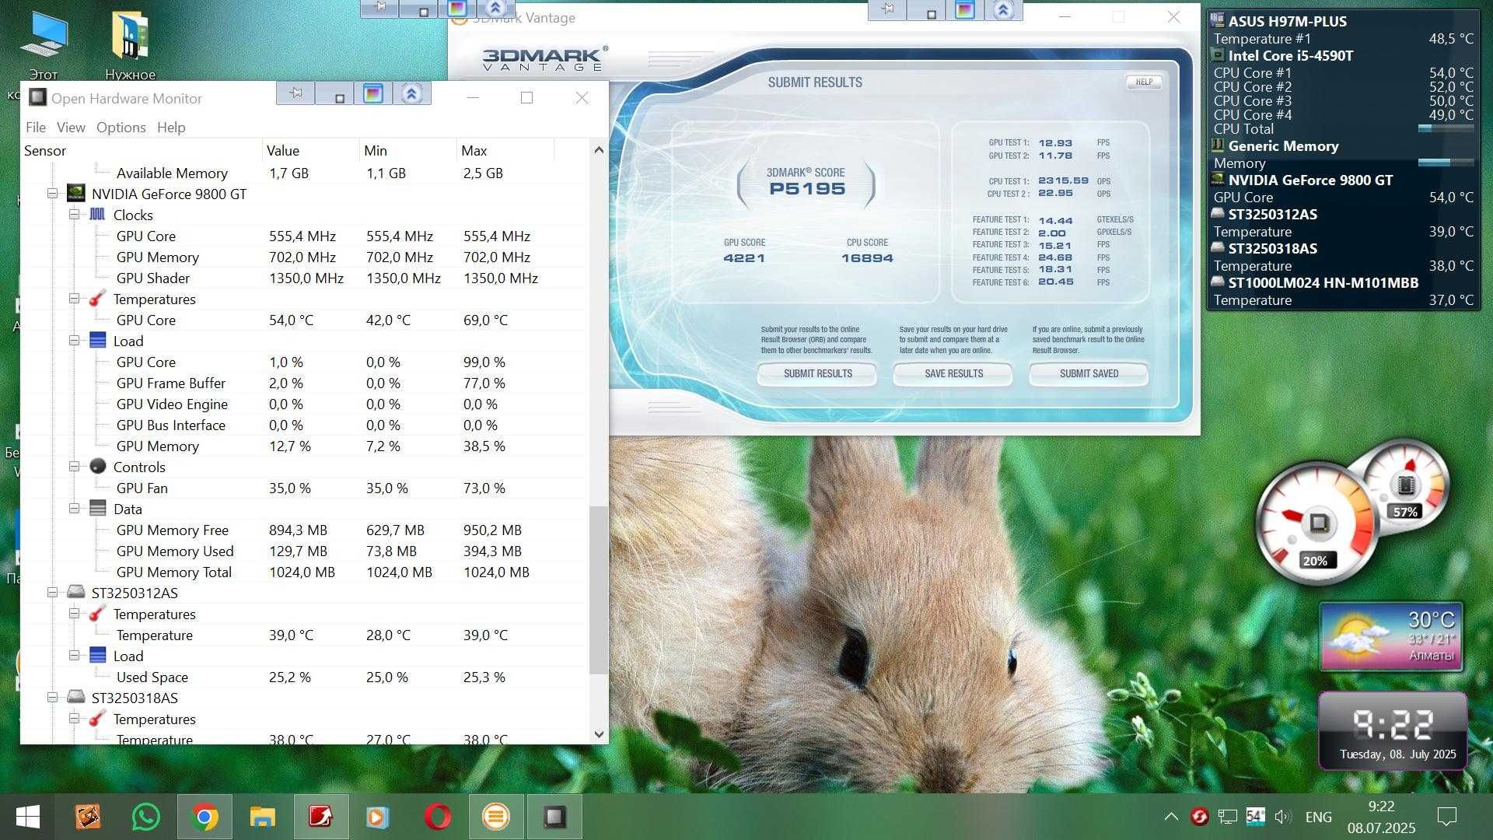Click the Clocks node icon
Screen dimensions: 1493x840
pyautogui.click(x=97, y=214)
